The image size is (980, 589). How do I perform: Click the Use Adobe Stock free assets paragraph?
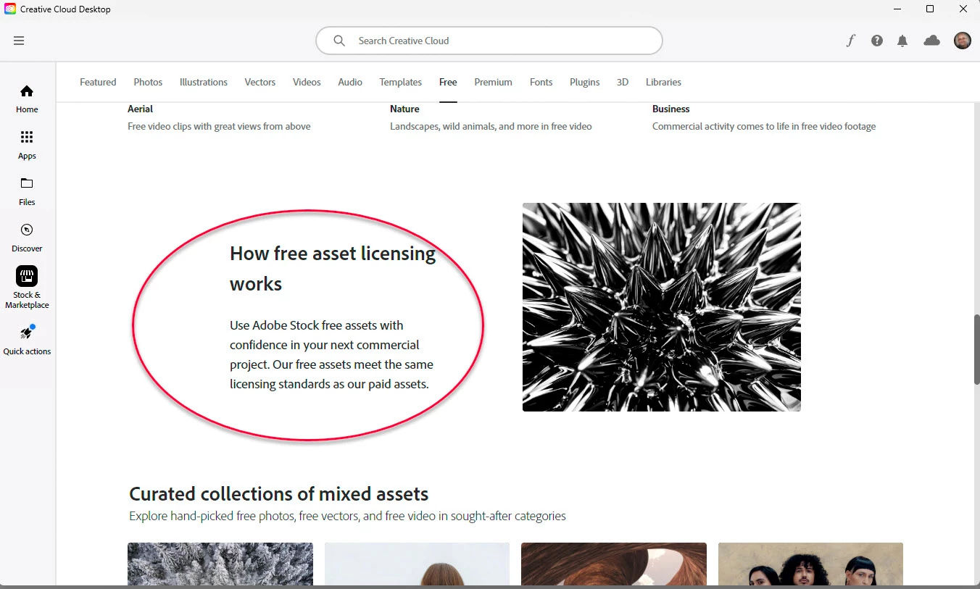(x=332, y=355)
